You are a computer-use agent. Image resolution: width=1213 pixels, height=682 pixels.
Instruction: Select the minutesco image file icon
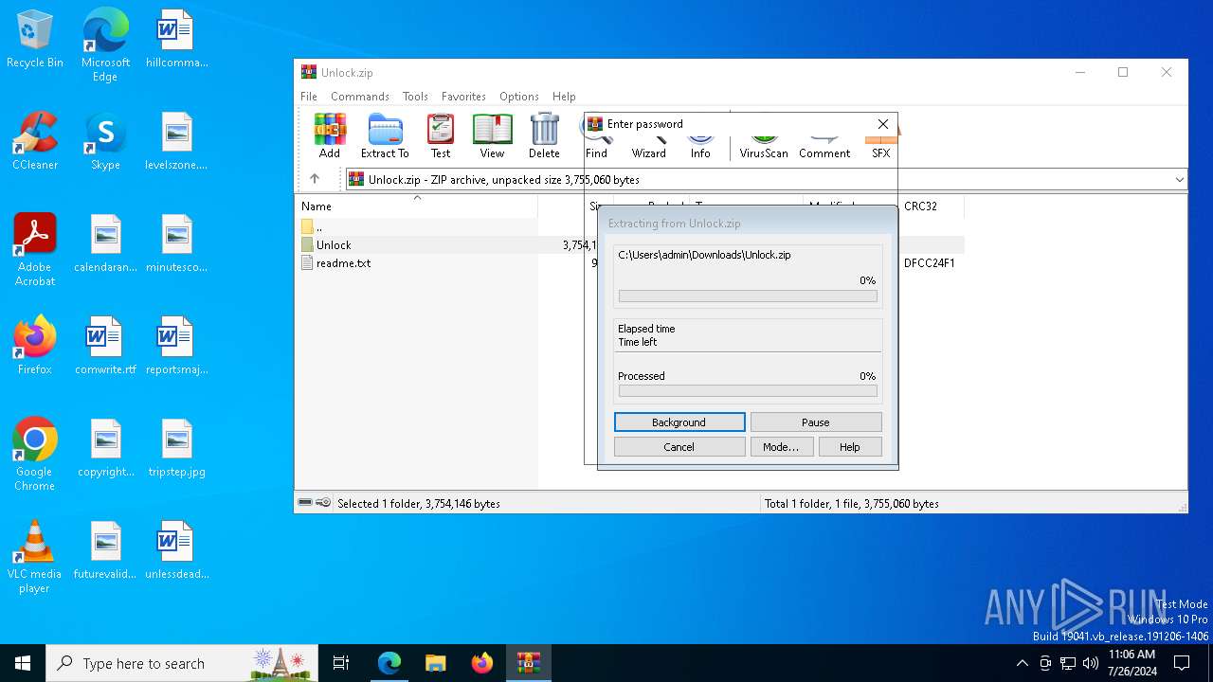pyautogui.click(x=176, y=244)
